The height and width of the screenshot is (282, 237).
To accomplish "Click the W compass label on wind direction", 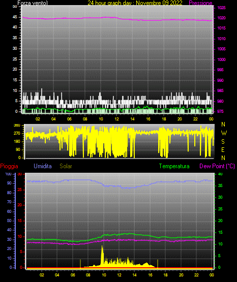I will click(x=224, y=133).
